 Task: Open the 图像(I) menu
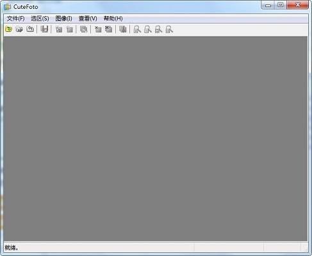click(x=63, y=19)
